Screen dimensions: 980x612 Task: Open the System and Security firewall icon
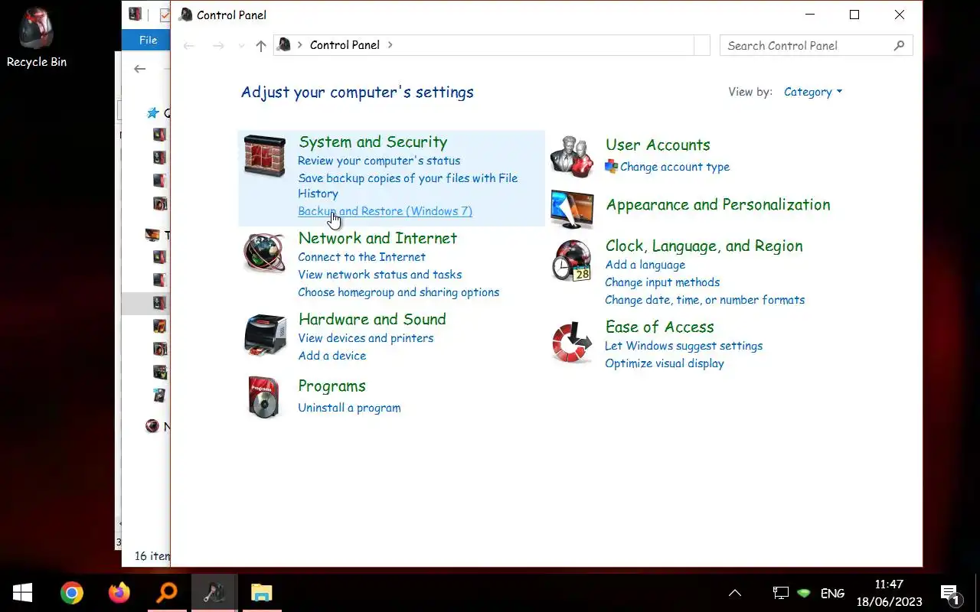pyautogui.click(x=264, y=157)
